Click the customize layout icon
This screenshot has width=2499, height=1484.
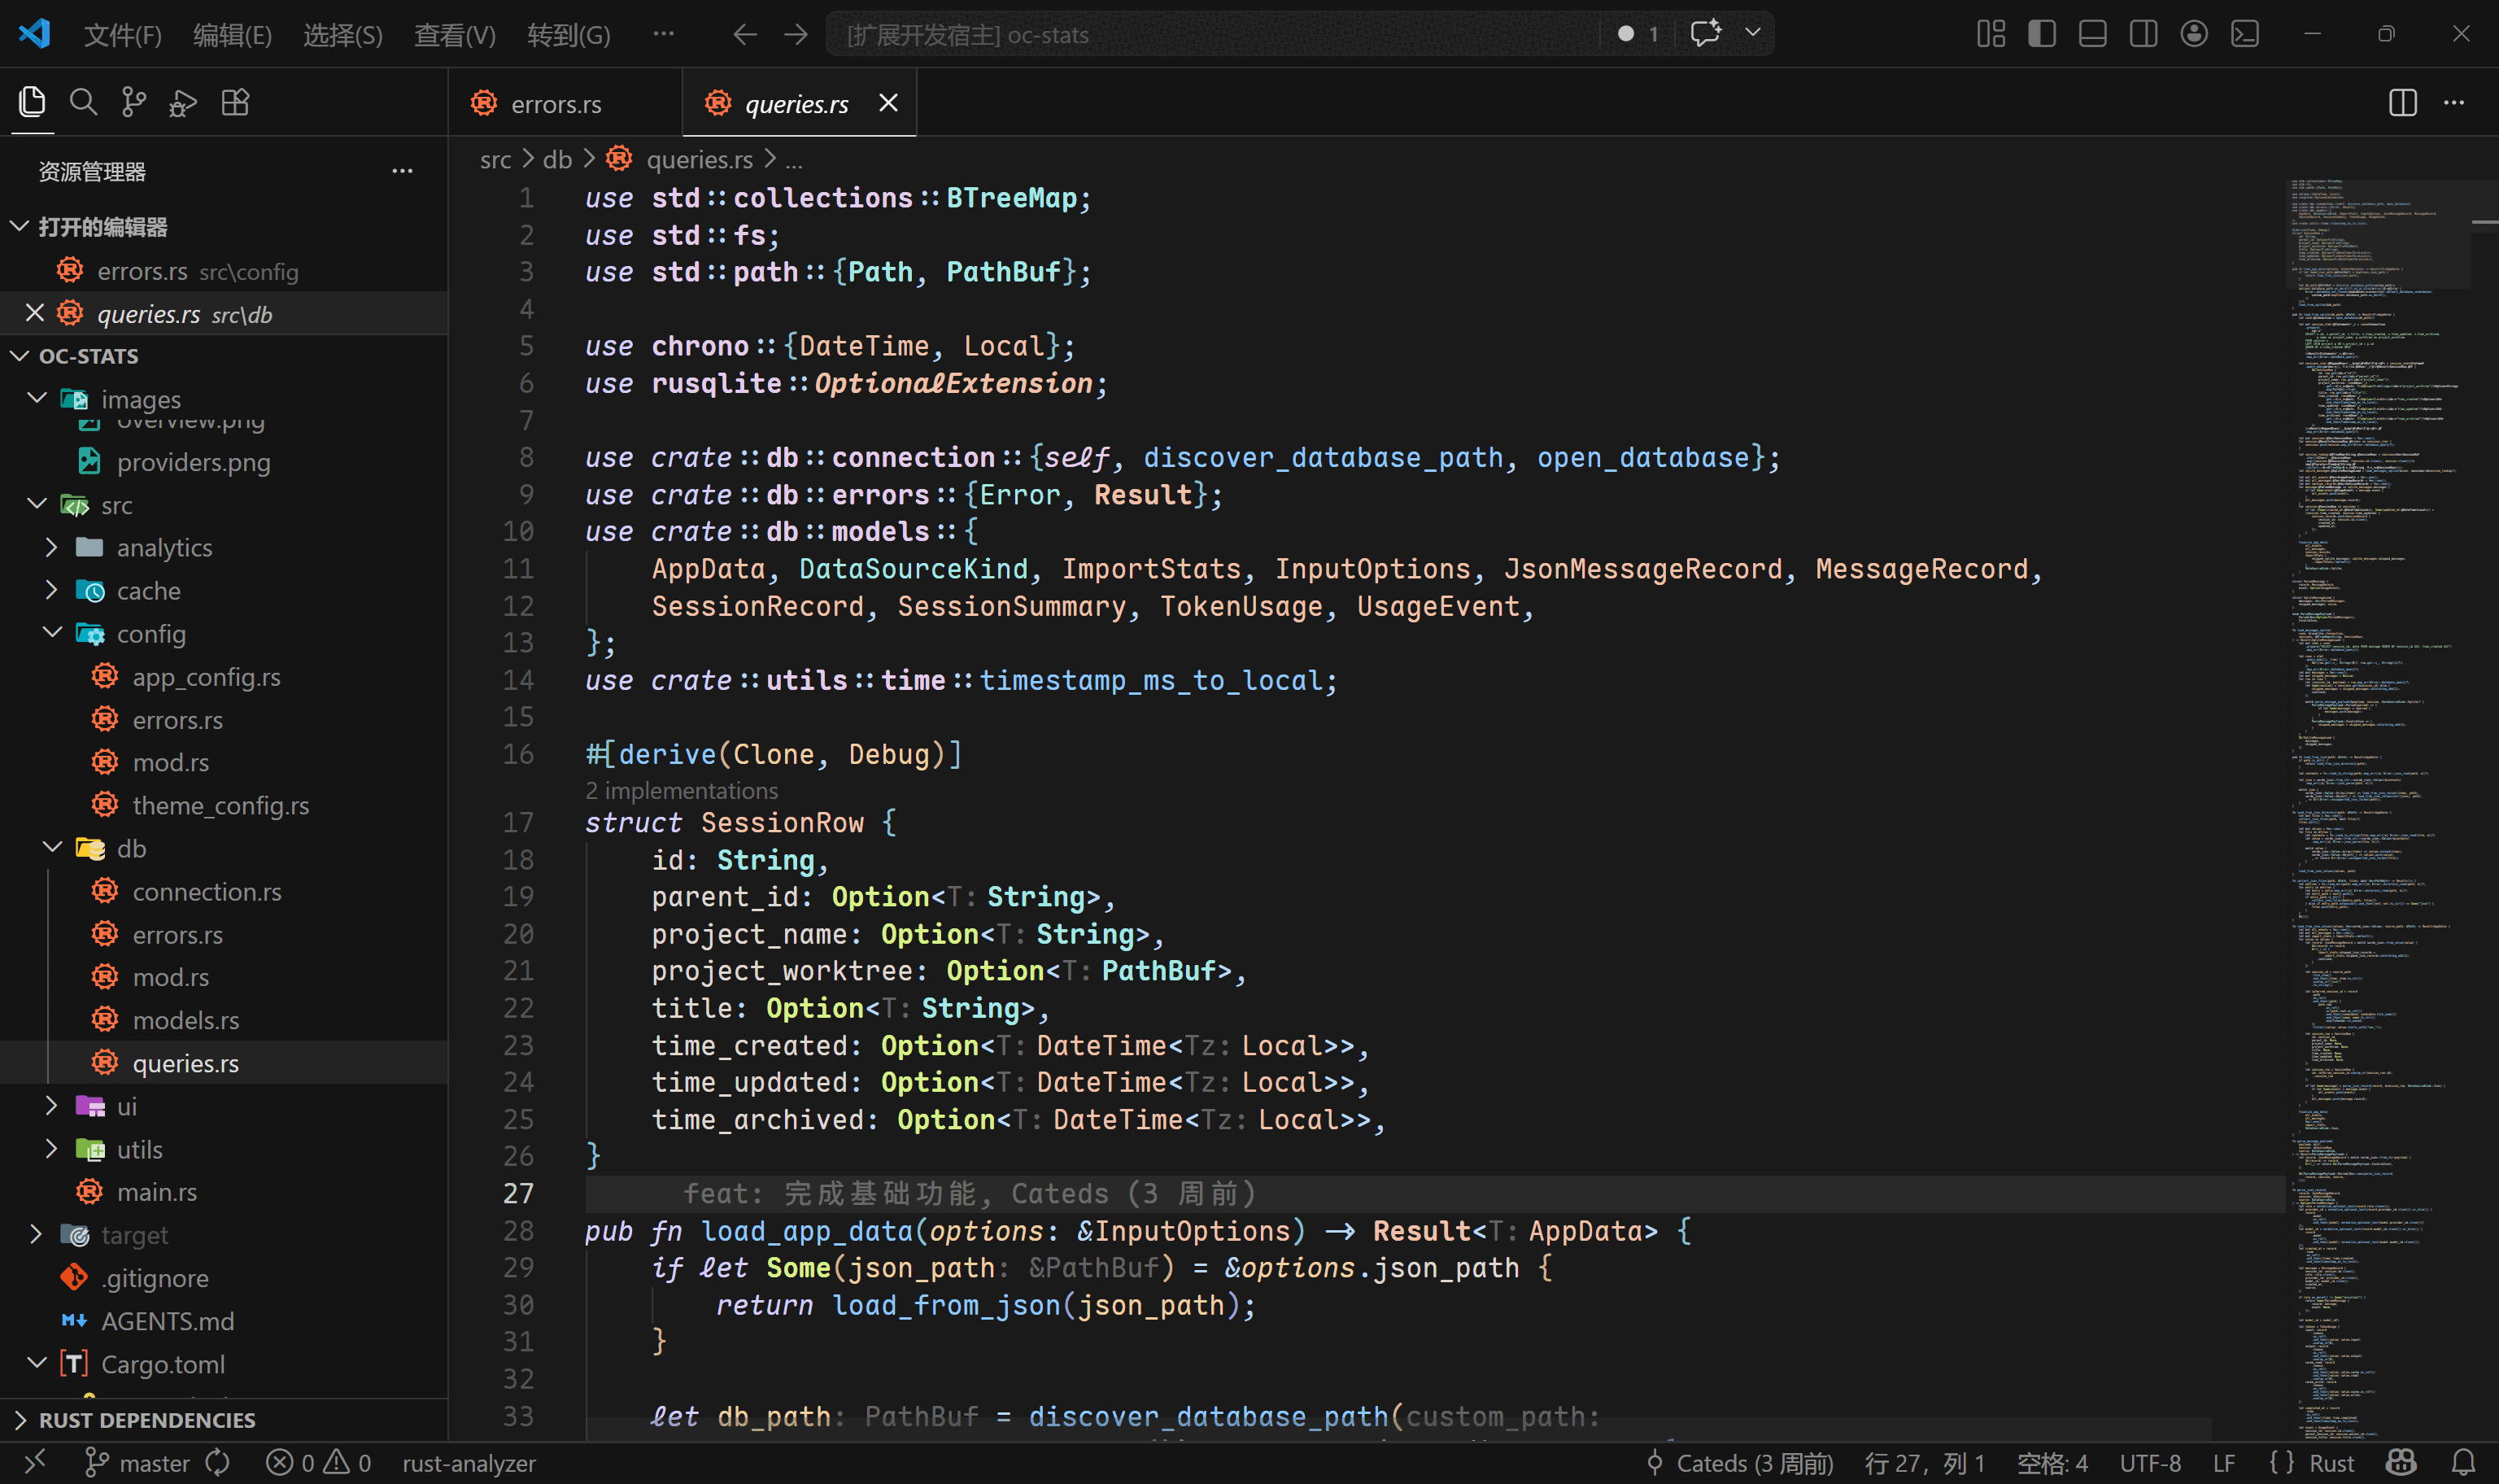[x=1991, y=34]
